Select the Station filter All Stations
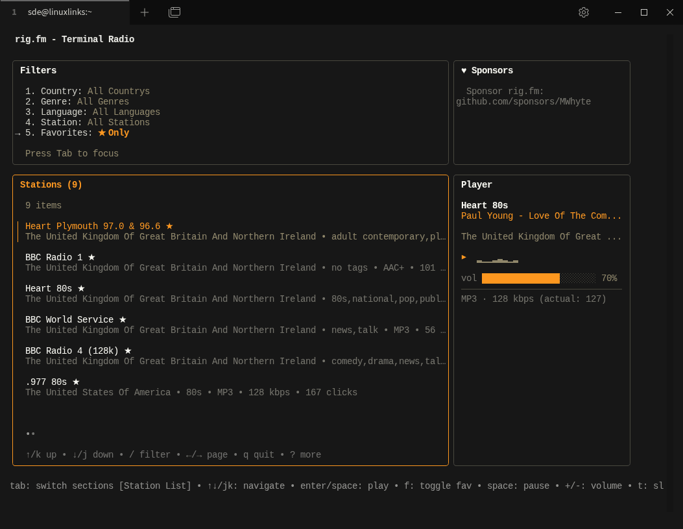683x529 pixels. 118,123
